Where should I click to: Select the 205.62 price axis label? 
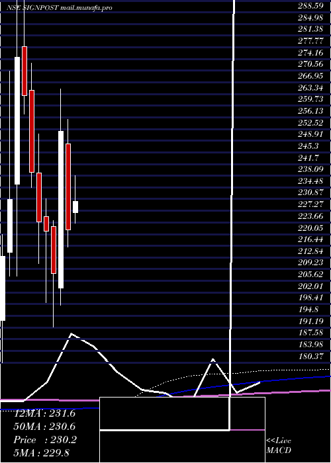[x=310, y=274]
